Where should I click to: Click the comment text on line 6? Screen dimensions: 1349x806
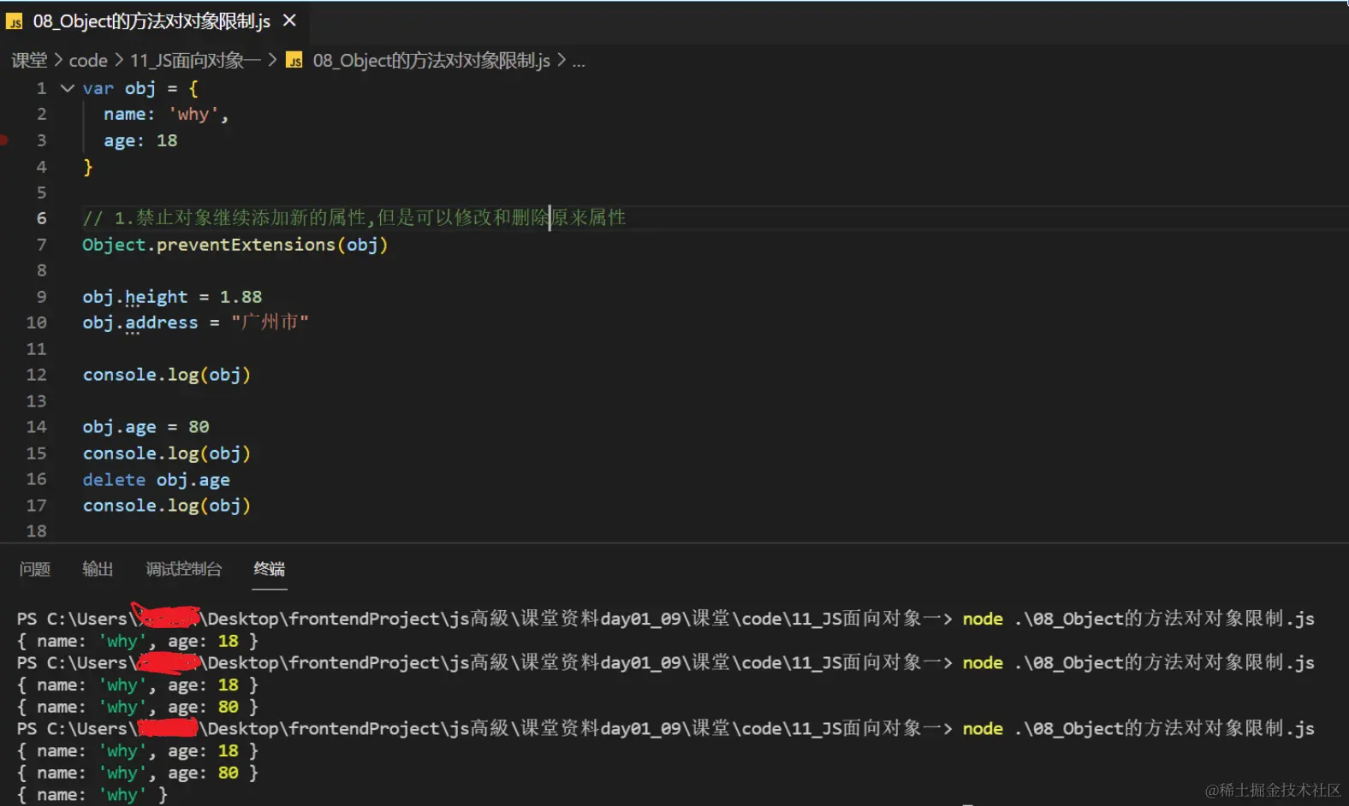354,218
